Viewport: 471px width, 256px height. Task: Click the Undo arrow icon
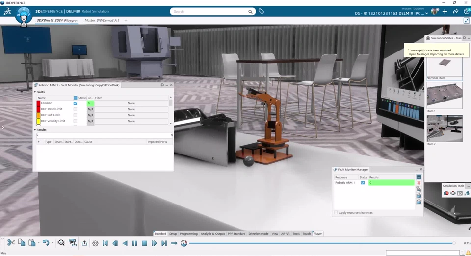pos(46,242)
